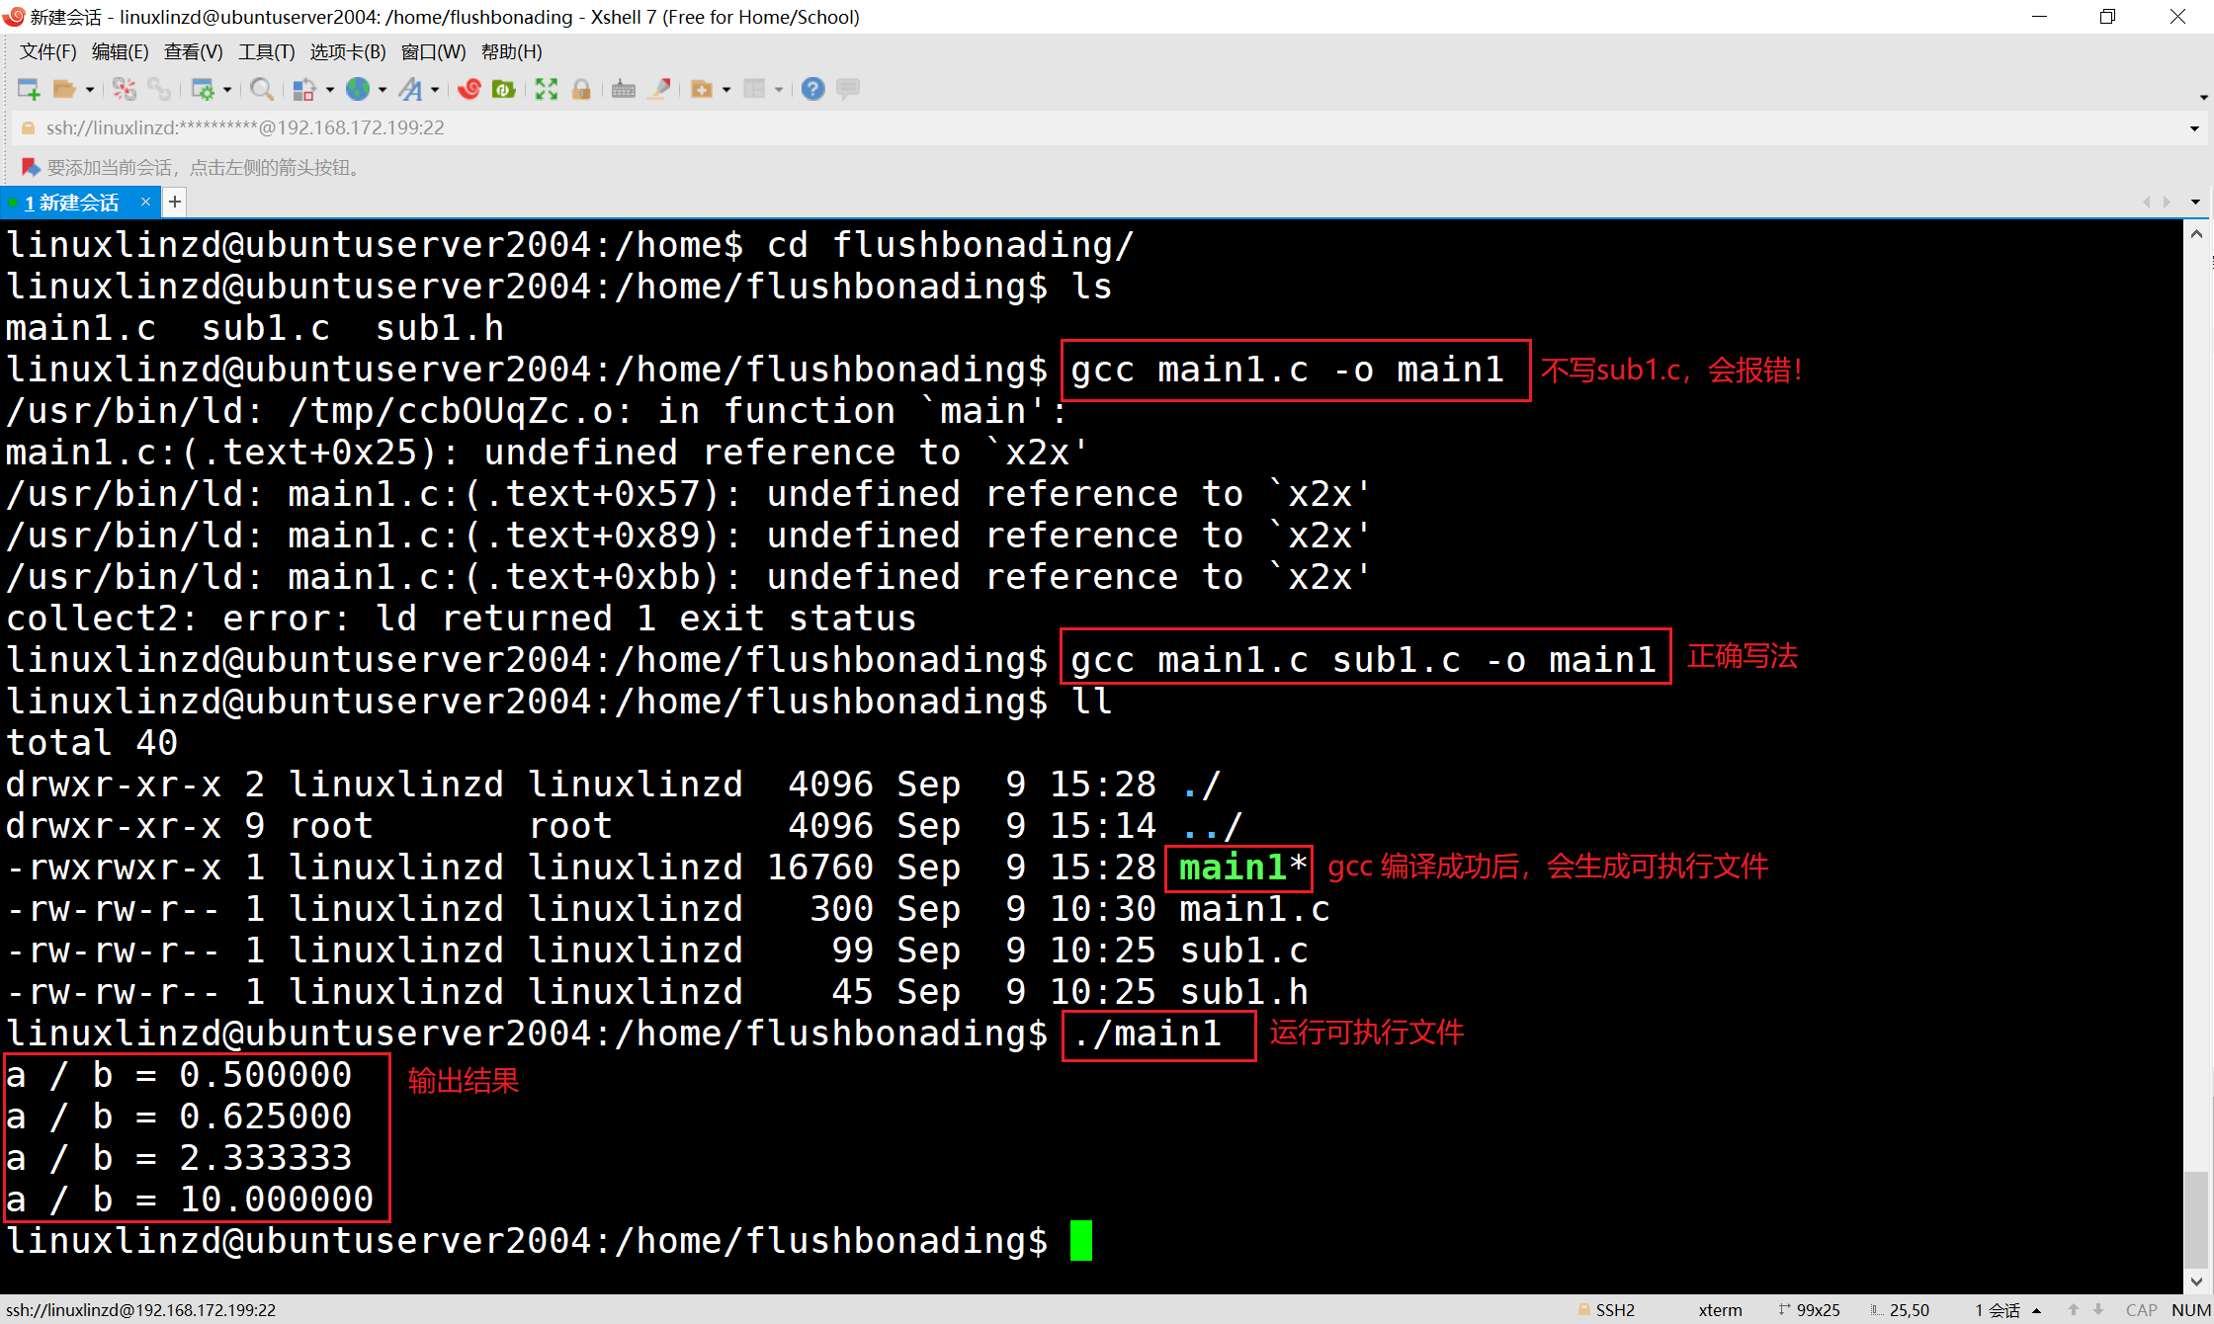Screen dimensions: 2214x1324
Task: Open the 工具(T) menu
Action: click(x=266, y=51)
